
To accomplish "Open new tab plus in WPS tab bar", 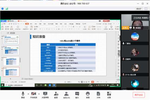I will (41, 21).
